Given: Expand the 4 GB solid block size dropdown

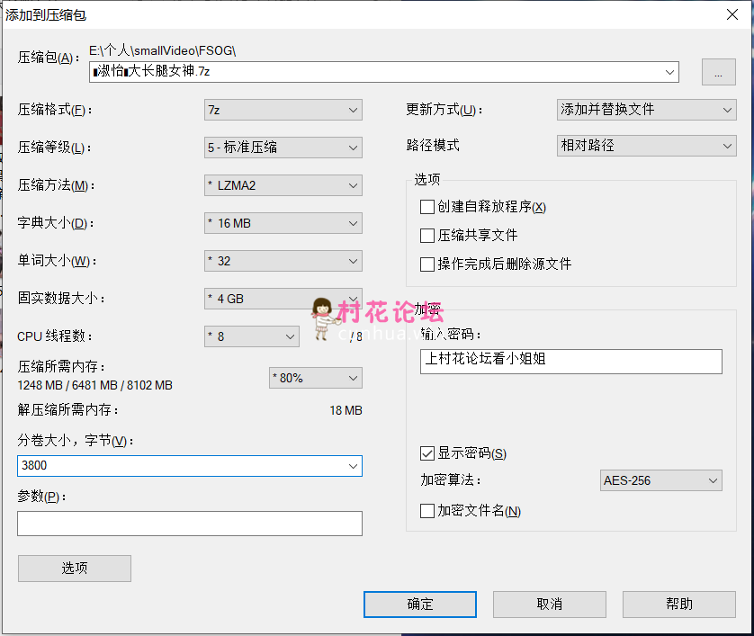Looking at the screenshot, I should click(x=283, y=299).
